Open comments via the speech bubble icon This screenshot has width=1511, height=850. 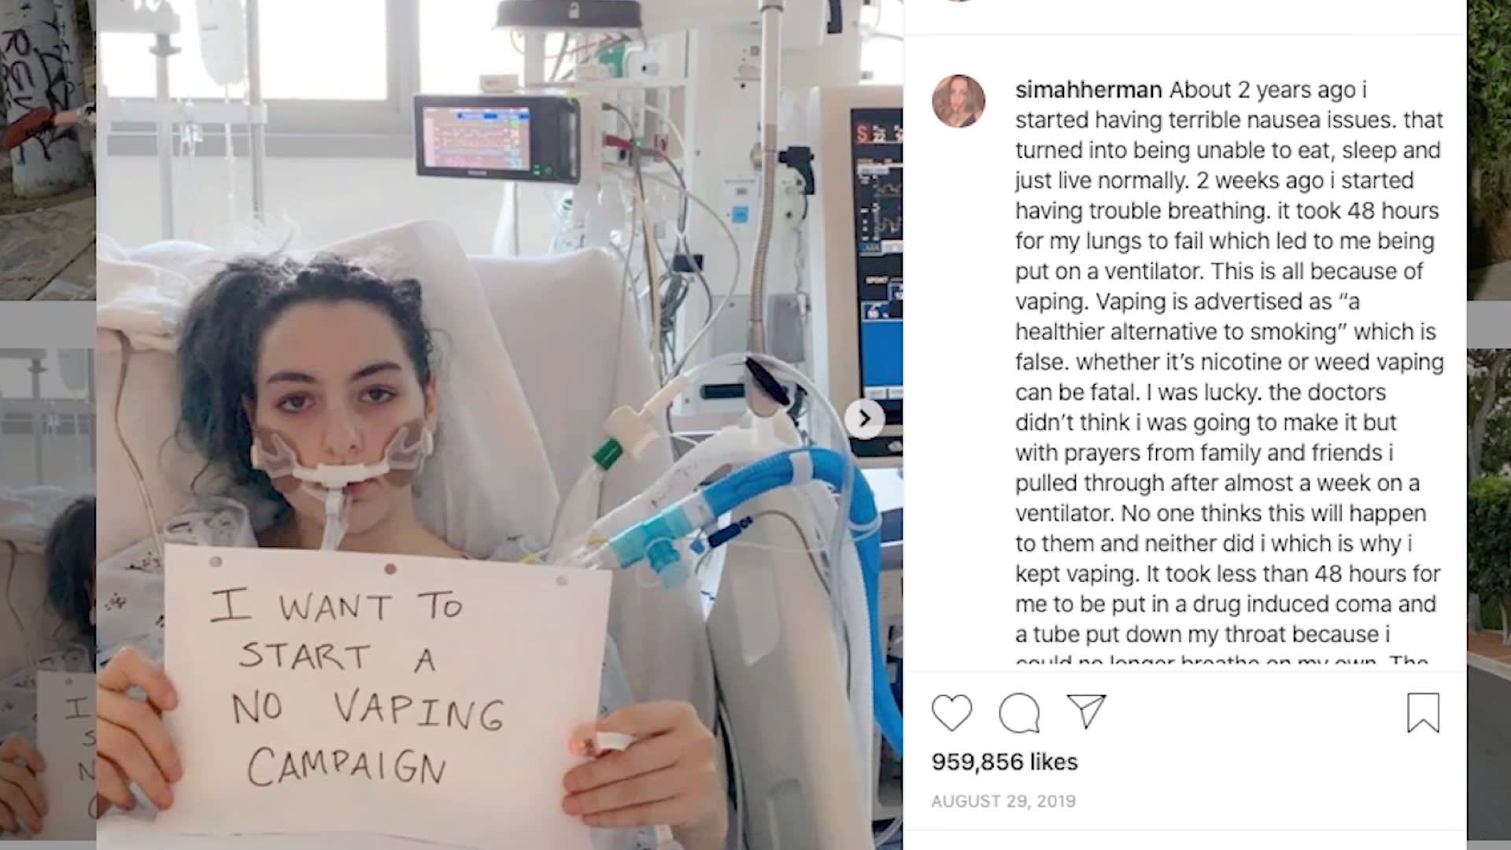pos(1019,712)
